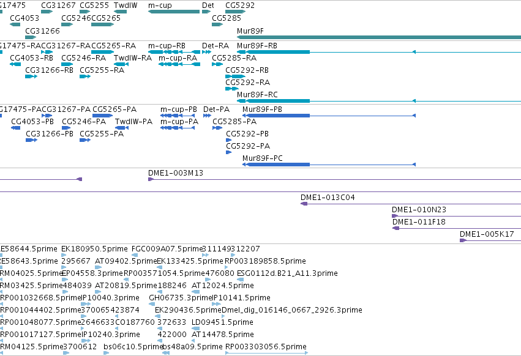Select the TwdlW gene label
This screenshot has height=356, width=521.
coord(126,6)
